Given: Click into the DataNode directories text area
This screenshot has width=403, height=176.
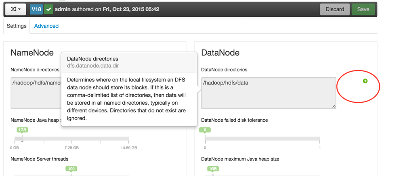Looking at the screenshot, I should (x=268, y=93).
